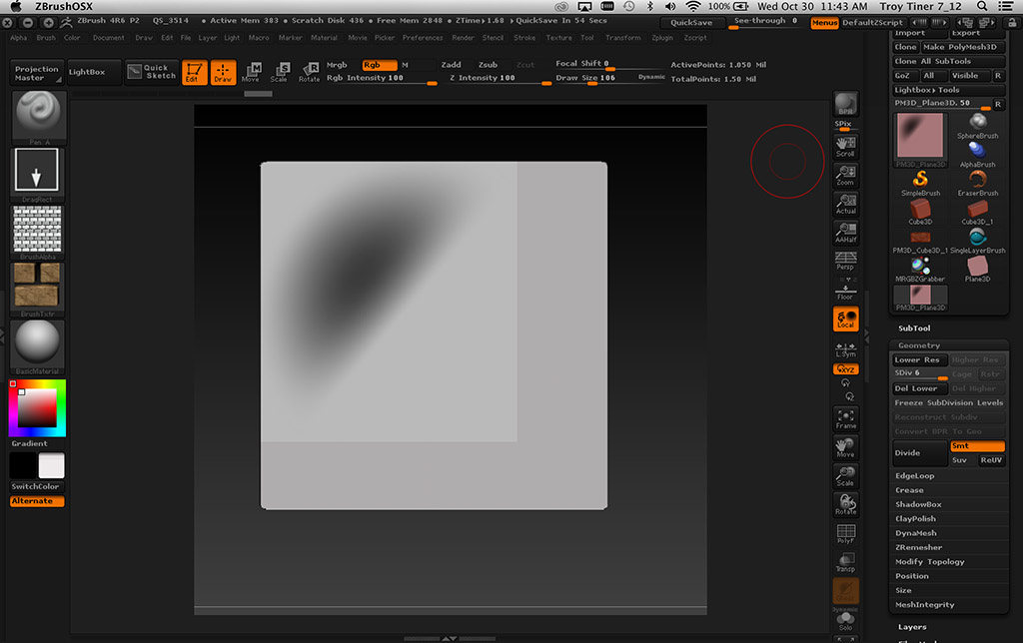Image resolution: width=1023 pixels, height=643 pixels.
Task: Toggle the Smt smooth option
Action: coord(976,446)
